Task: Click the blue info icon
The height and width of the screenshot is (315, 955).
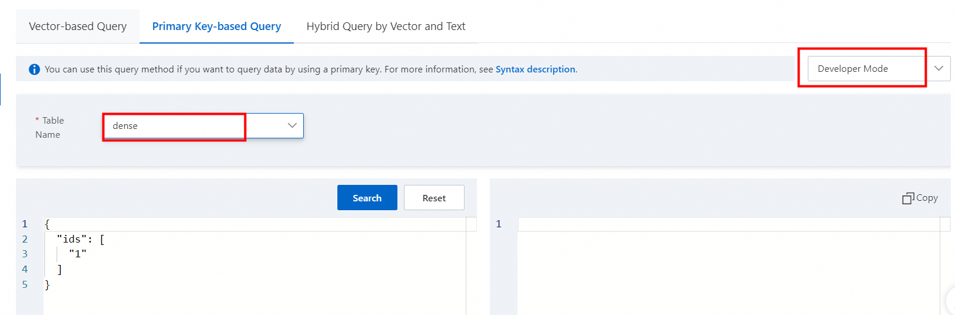Action: 35,69
